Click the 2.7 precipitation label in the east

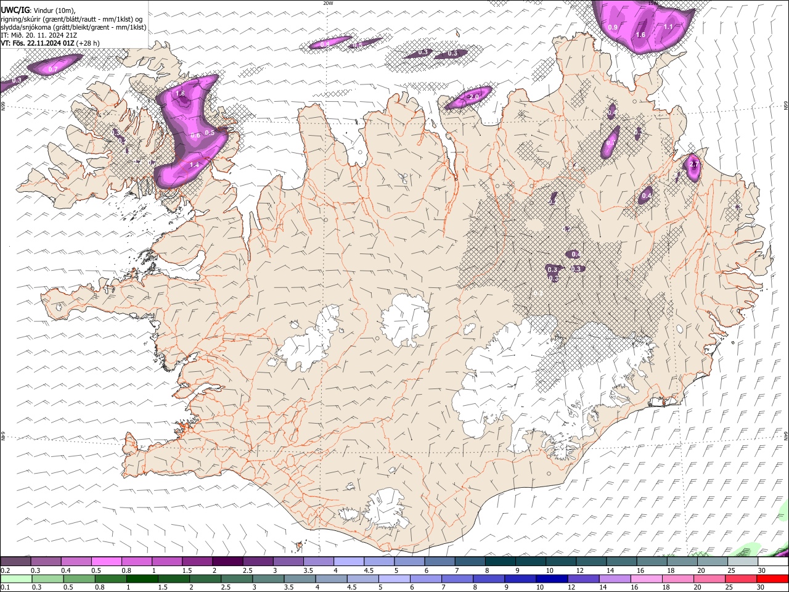coord(694,164)
